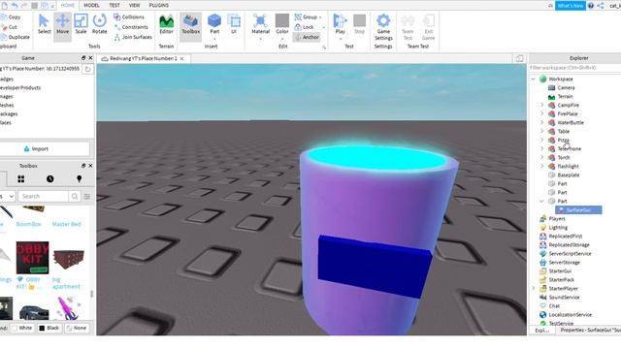Open the Toolbox recent clock tab
The width and height of the screenshot is (621, 349).
point(49,178)
